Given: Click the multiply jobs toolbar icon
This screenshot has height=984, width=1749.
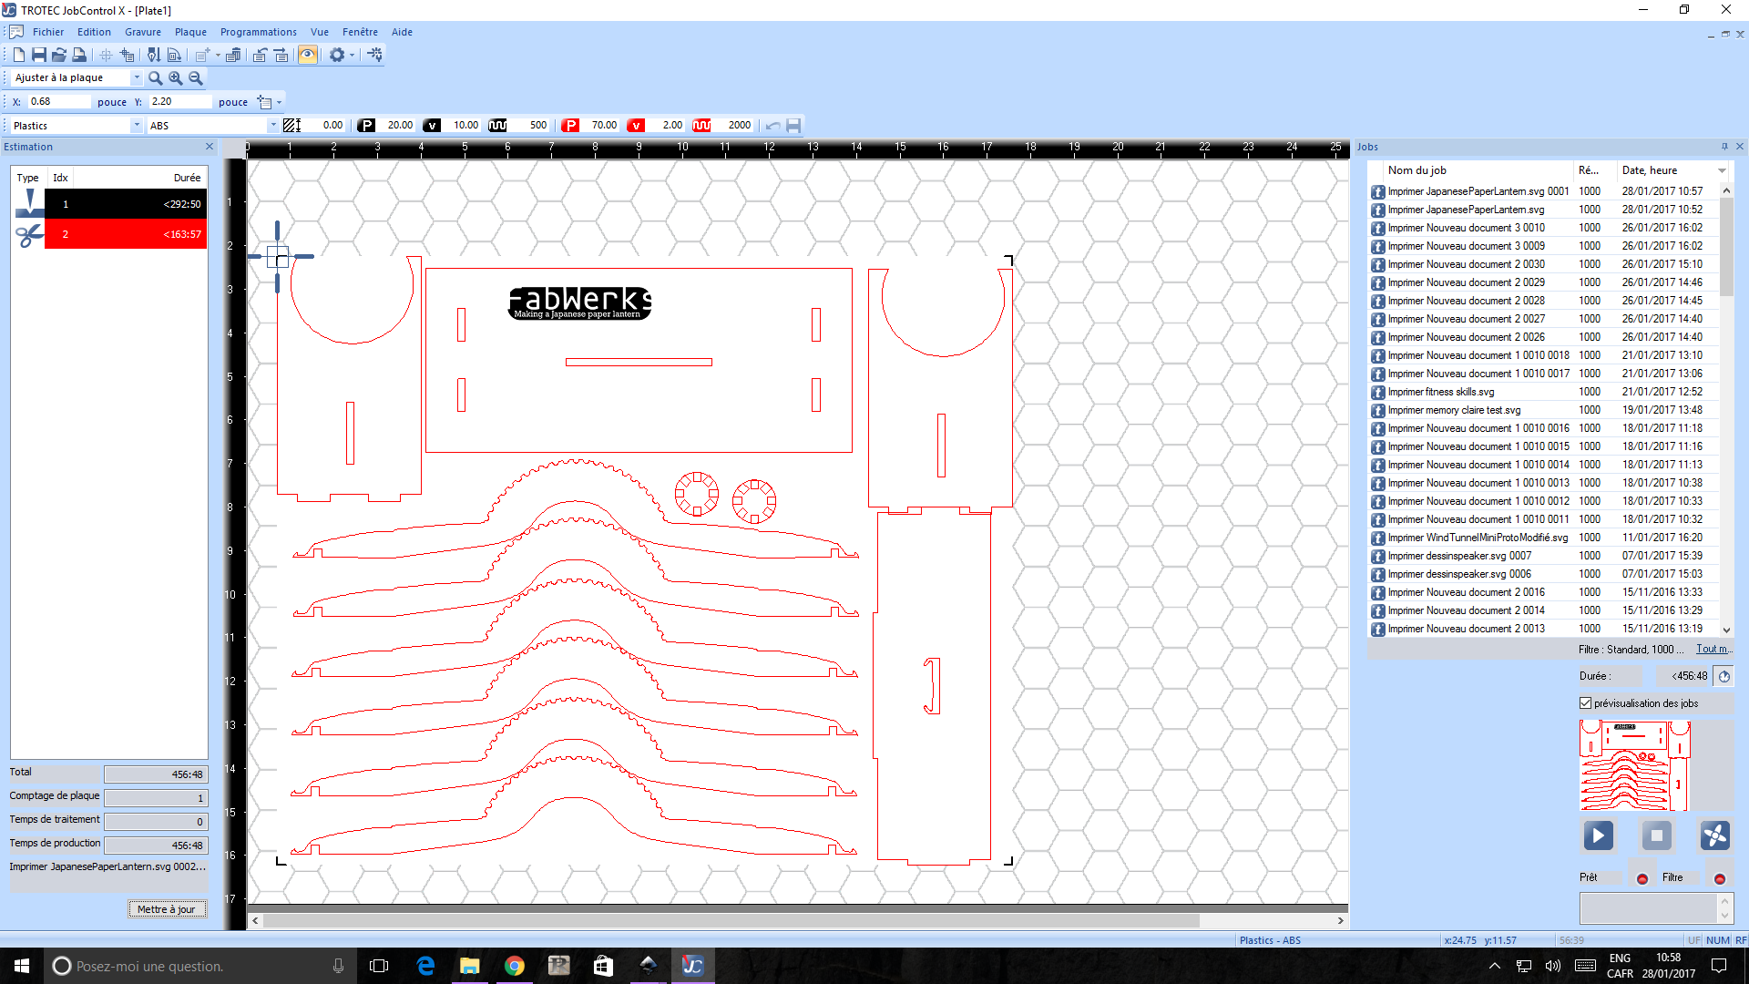Looking at the screenshot, I should (x=233, y=55).
